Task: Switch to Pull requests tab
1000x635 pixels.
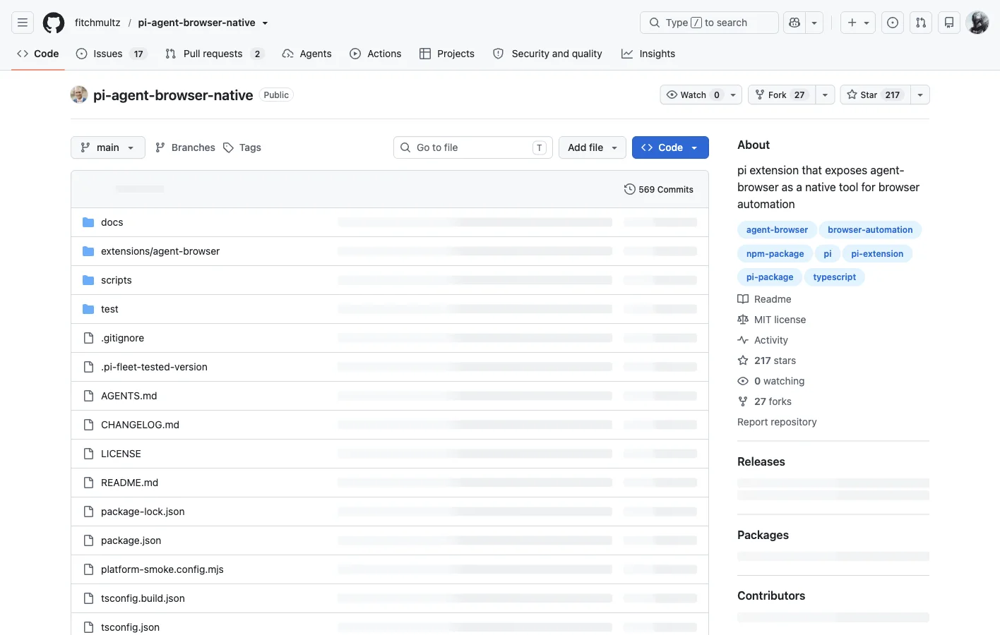Action: (x=215, y=54)
